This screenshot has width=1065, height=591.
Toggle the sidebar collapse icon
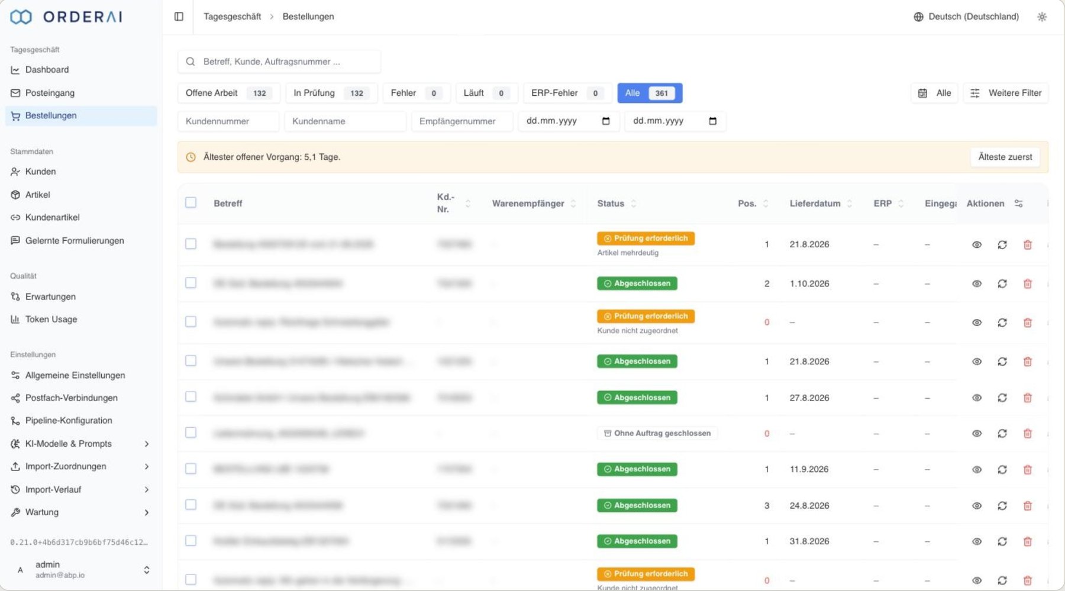tap(179, 17)
